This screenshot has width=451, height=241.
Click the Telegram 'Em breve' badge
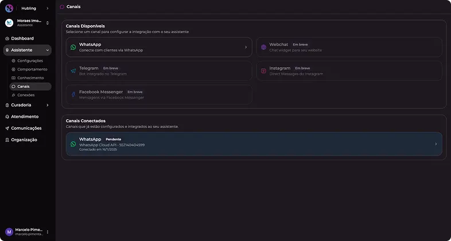pyautogui.click(x=110, y=68)
